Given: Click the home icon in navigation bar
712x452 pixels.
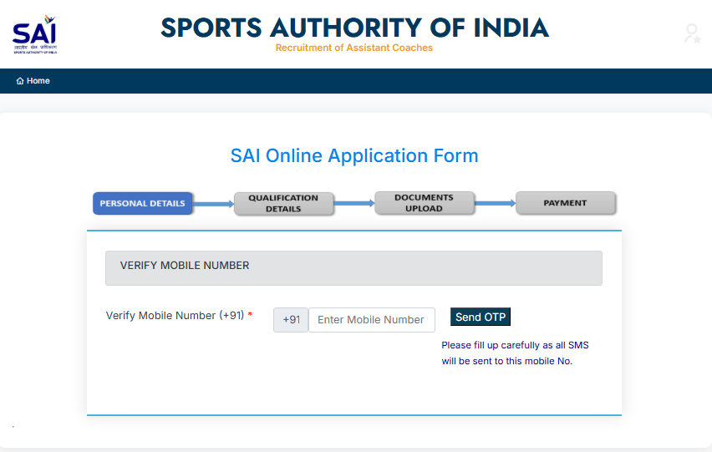Looking at the screenshot, I should click(x=20, y=81).
